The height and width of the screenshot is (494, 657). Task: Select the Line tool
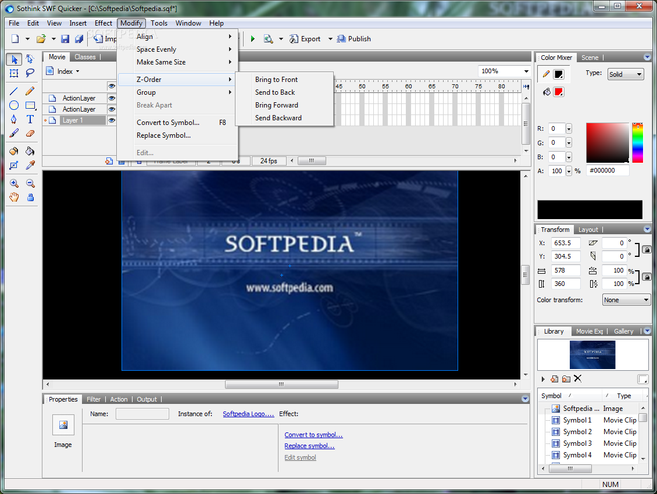tap(14, 91)
